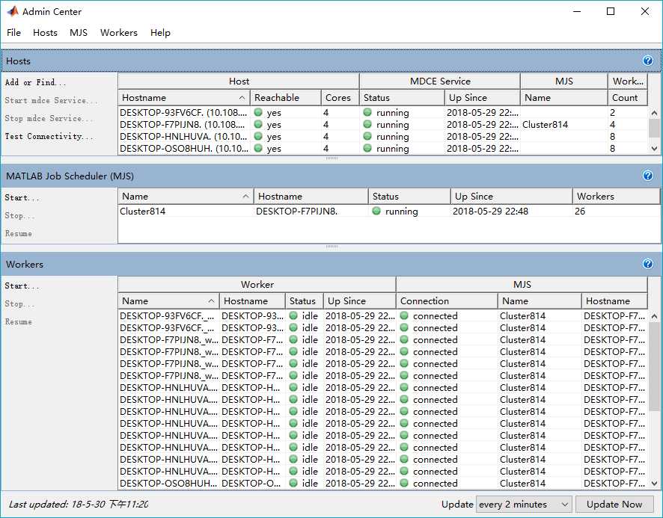Open the Hosts menu

(45, 33)
